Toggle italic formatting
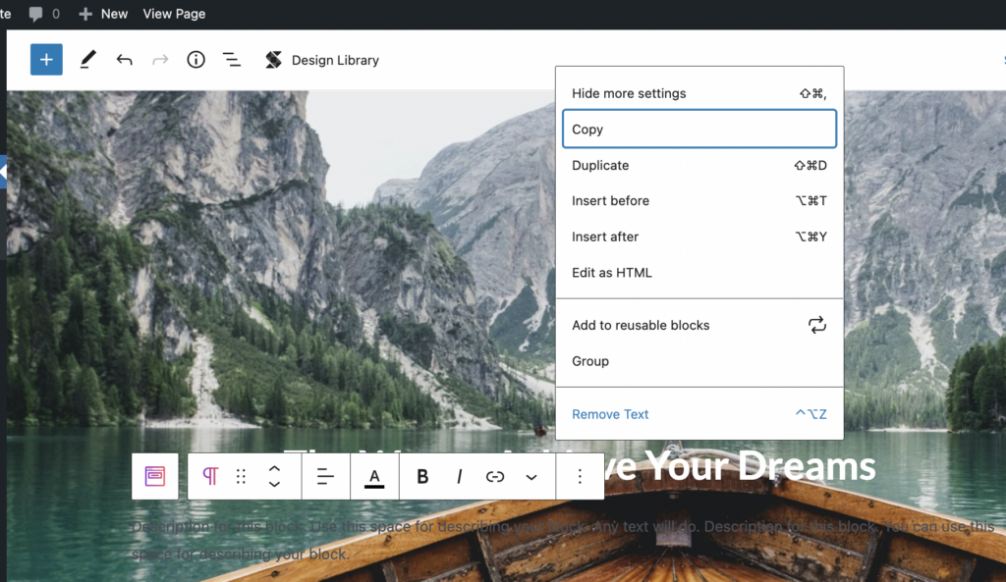The image size is (1006, 582). (x=459, y=476)
